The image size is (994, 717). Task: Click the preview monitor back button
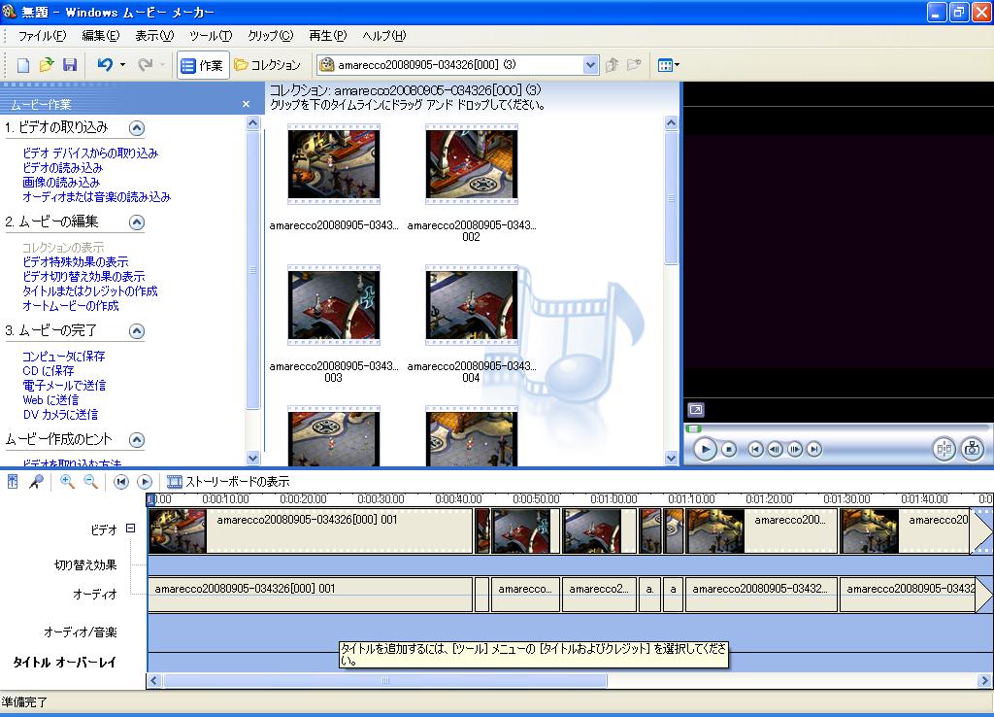(x=755, y=449)
